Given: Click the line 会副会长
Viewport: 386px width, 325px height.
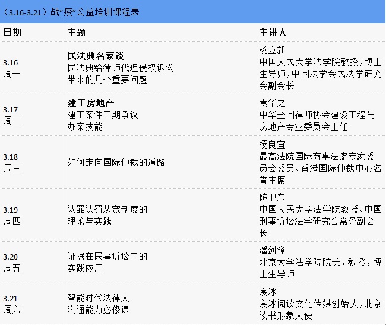Looking at the screenshot, I should coord(277,86).
